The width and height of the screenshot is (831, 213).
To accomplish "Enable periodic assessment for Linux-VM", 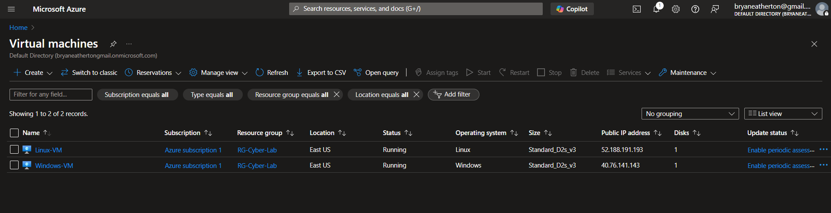I will (781, 150).
